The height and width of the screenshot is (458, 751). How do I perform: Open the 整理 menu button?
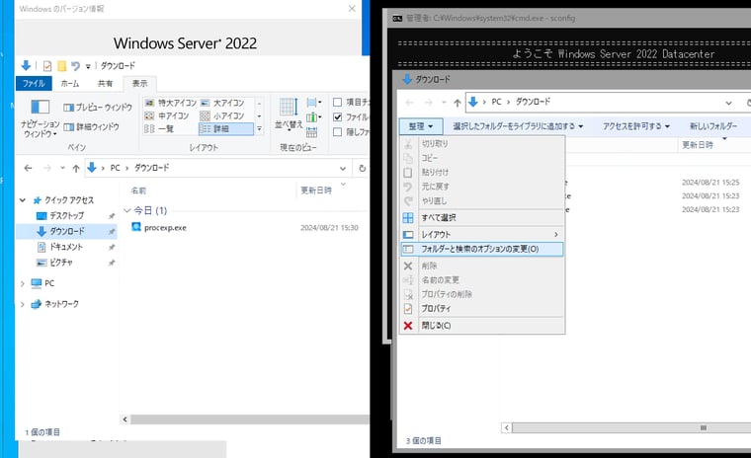[421, 126]
